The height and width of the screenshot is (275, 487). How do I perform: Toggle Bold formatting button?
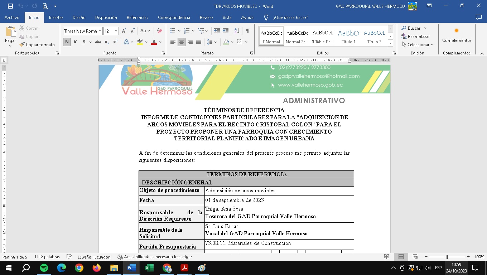[x=67, y=42]
